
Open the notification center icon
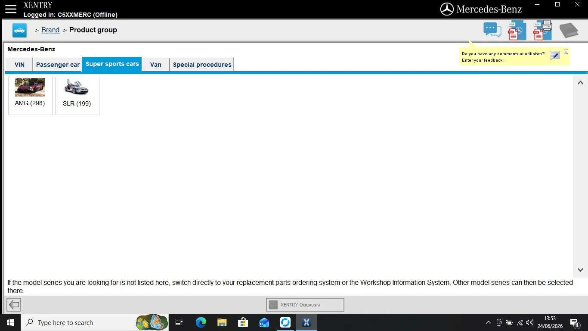coord(574,322)
